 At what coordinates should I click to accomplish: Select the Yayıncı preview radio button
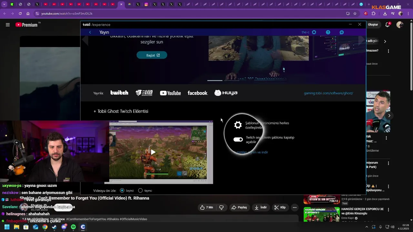click(140, 190)
